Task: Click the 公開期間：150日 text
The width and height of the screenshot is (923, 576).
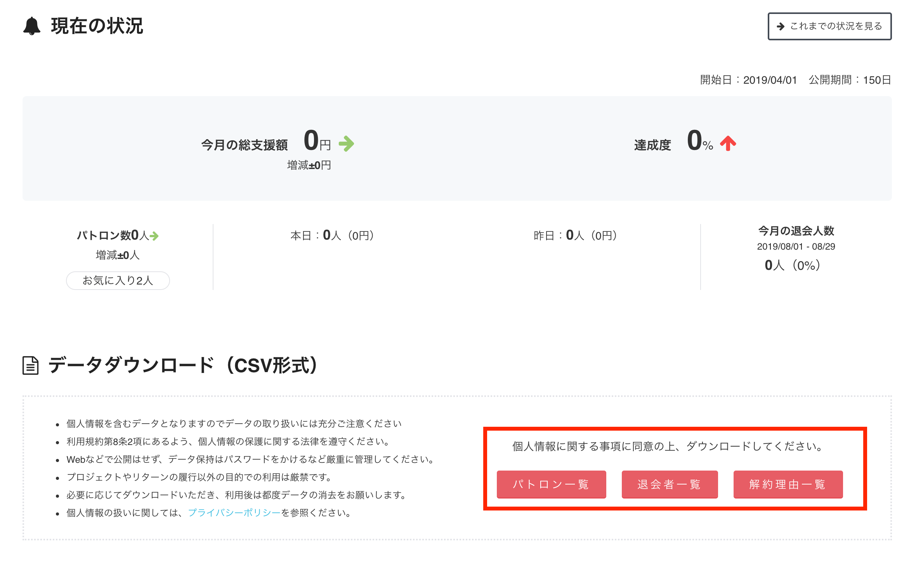Action: (x=850, y=80)
